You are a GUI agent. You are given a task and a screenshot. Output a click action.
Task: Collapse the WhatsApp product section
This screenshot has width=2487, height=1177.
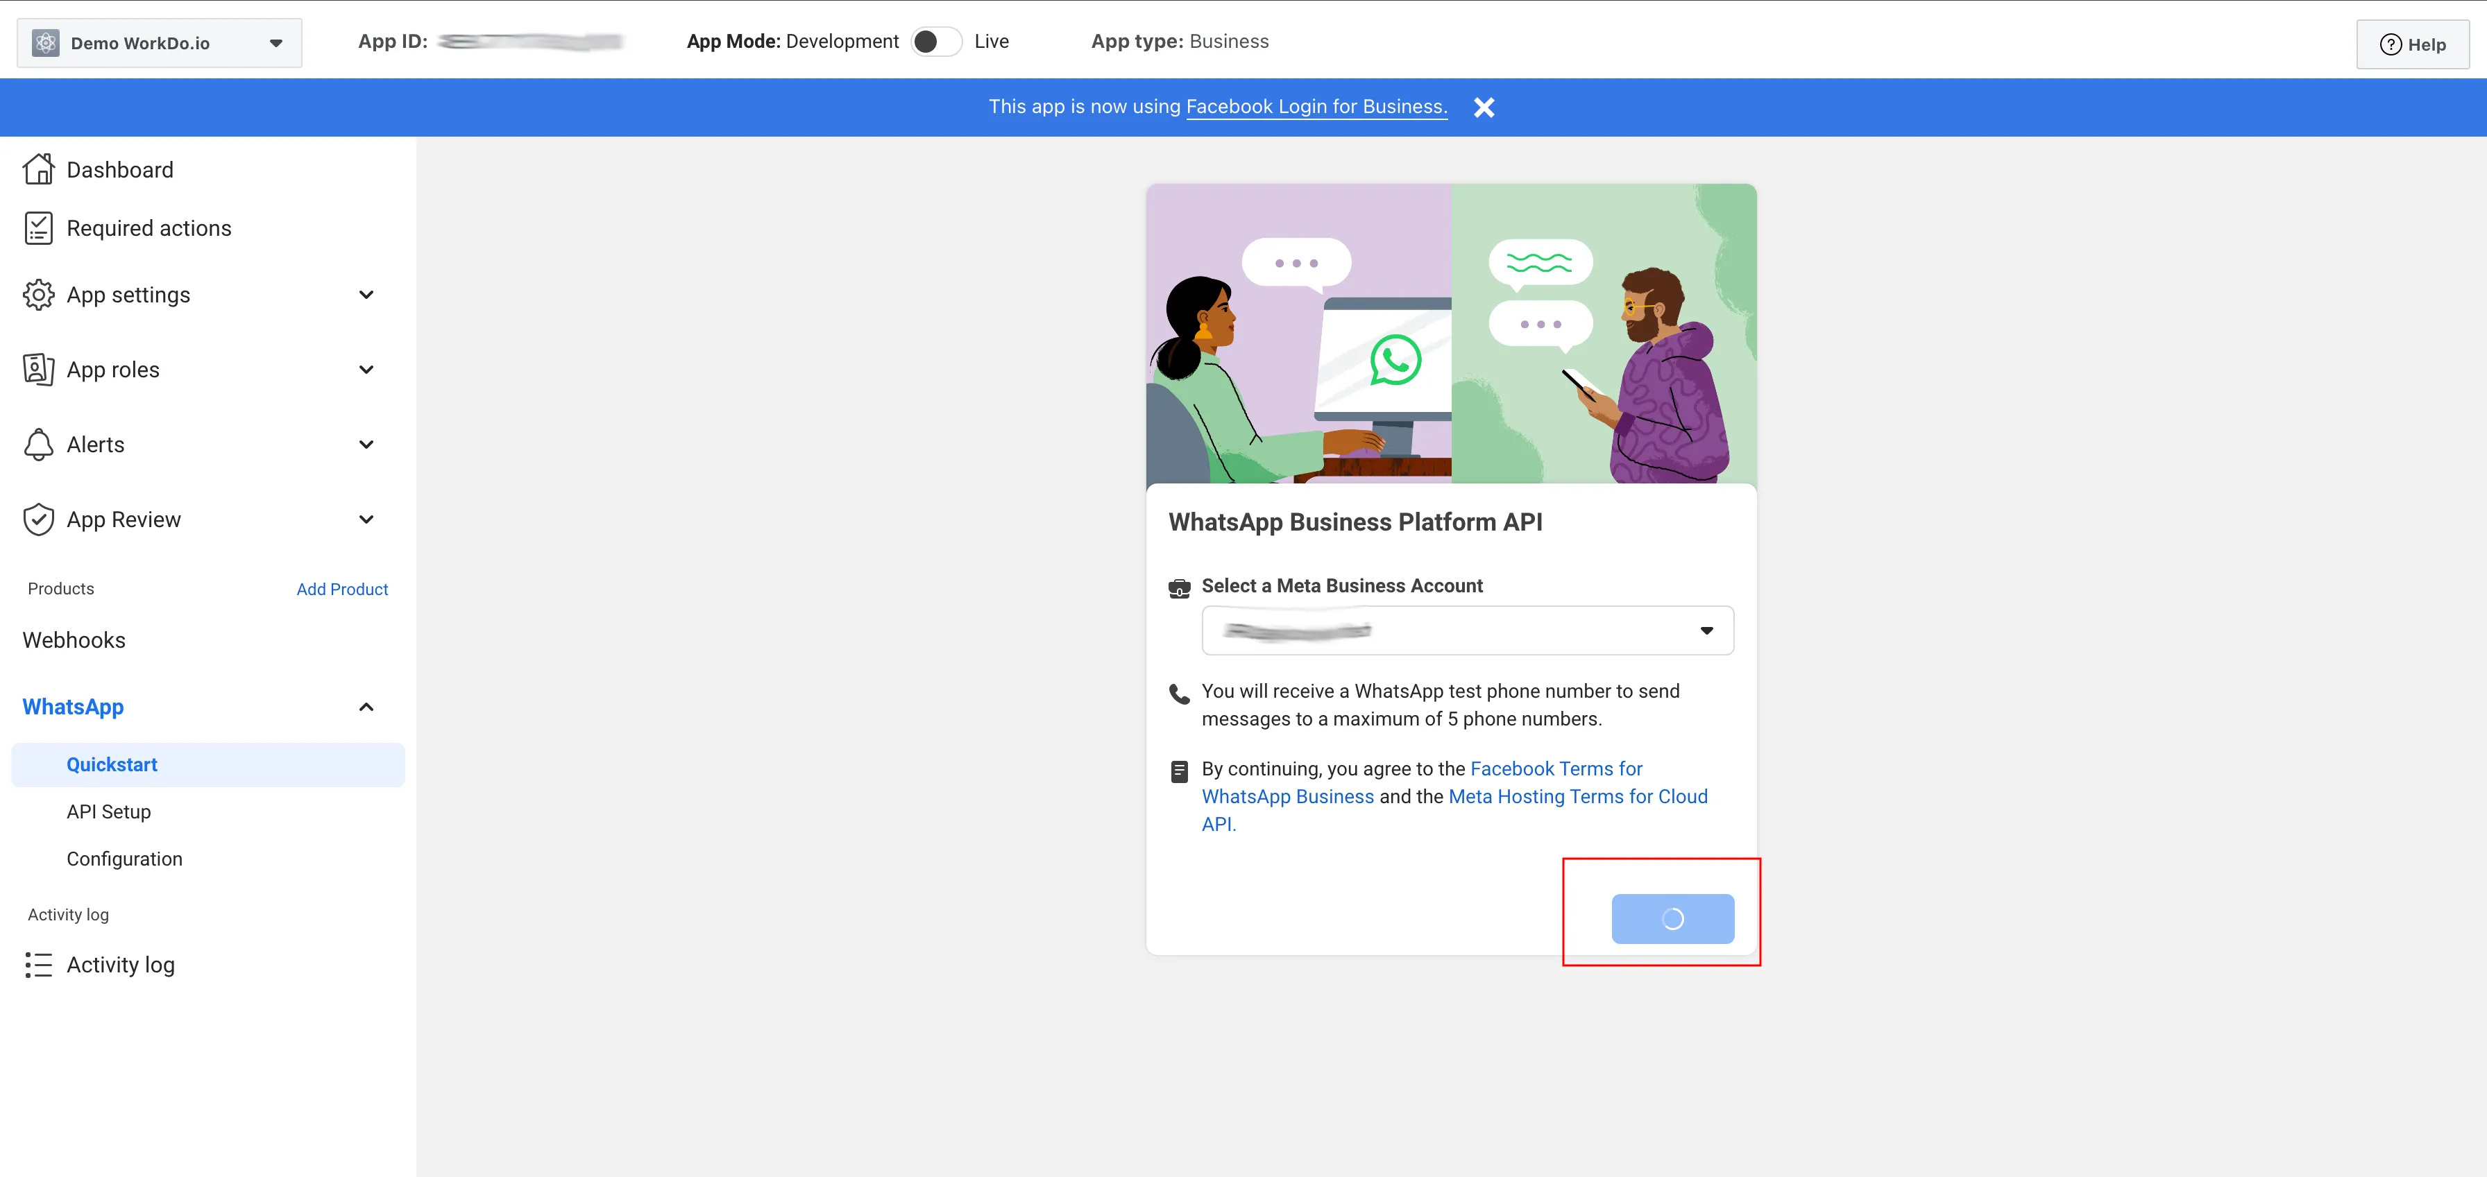click(x=366, y=707)
